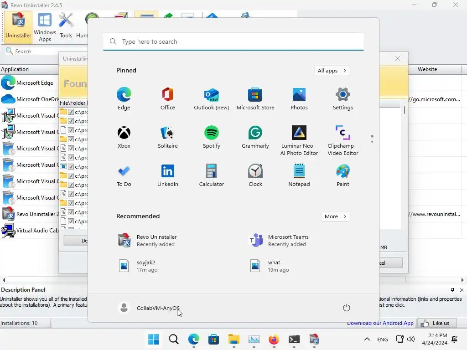The height and width of the screenshot is (350, 467).
Task: Expand All apps list
Action: coord(332,71)
